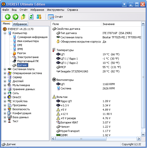Screen dimensions: 147x148
Task: Go forward with the green right arrow
Action: [x=15, y=17]
